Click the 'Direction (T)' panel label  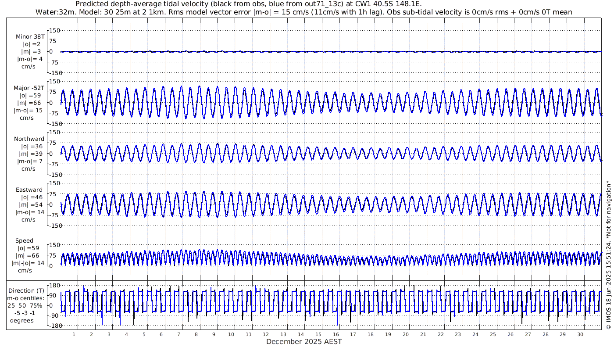27,290
